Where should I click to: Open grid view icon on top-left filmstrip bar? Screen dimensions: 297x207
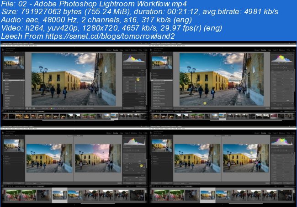9,111
